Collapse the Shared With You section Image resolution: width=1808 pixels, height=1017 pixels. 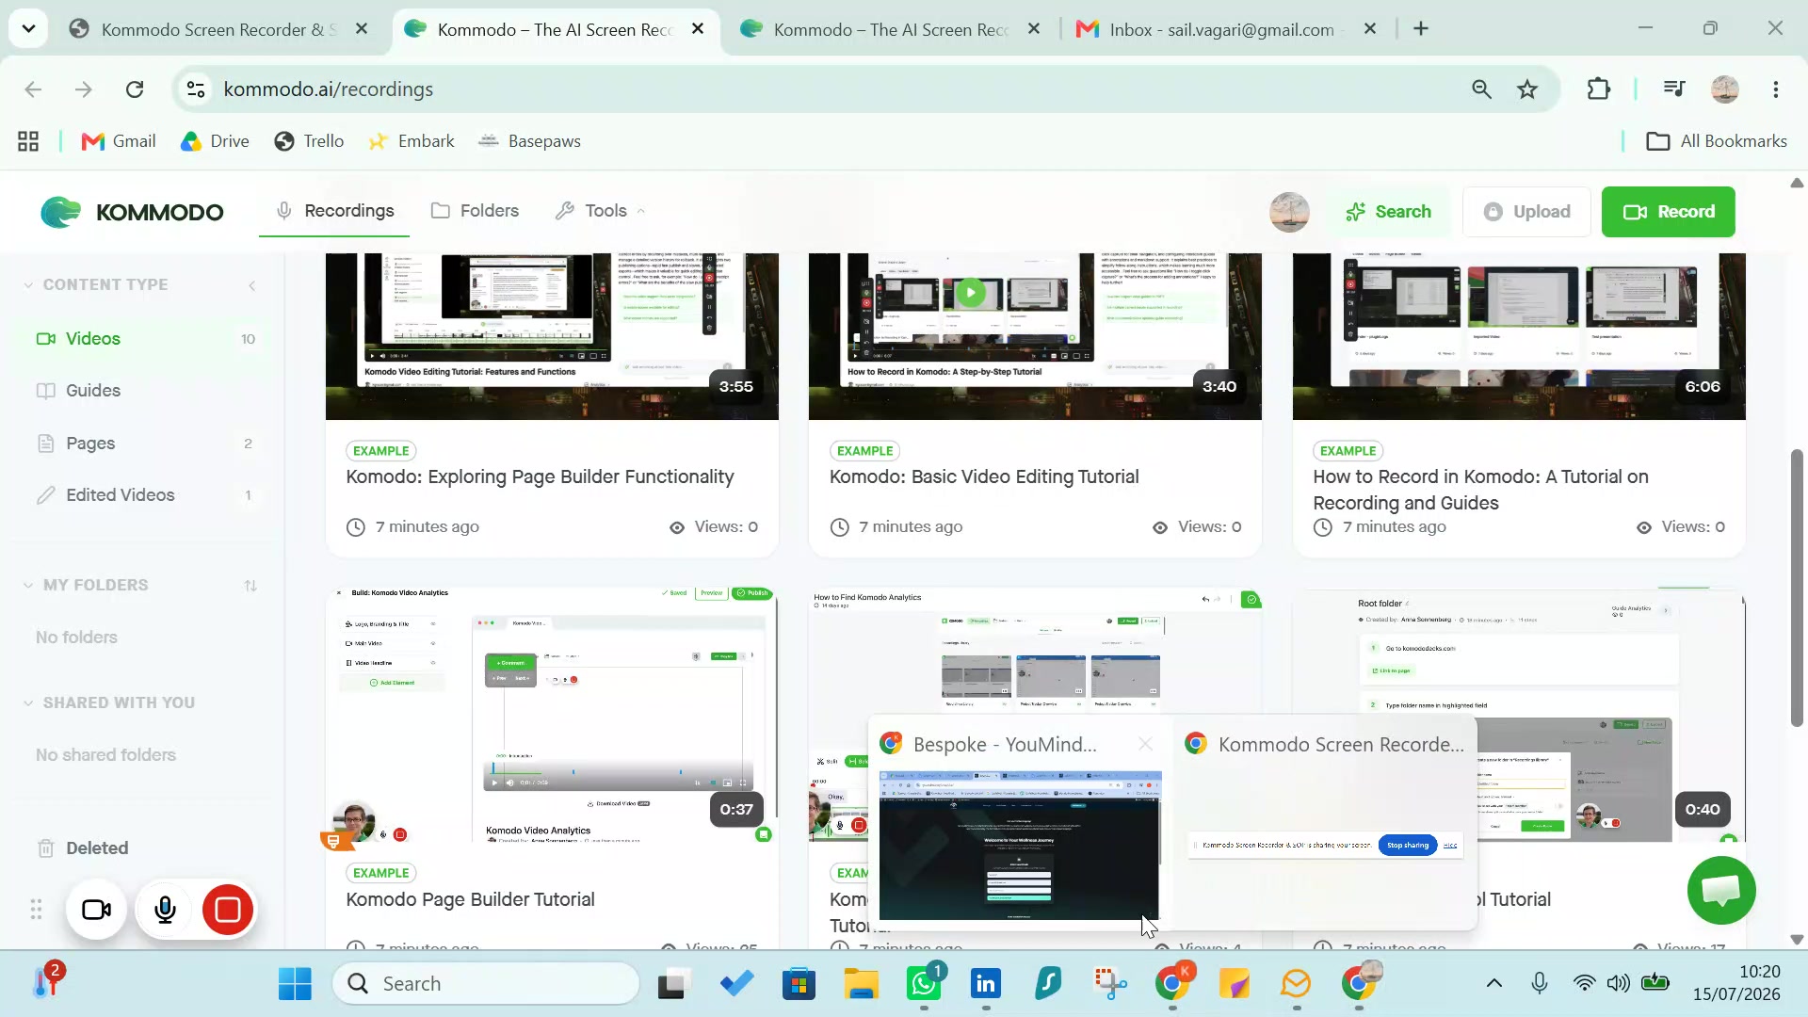[28, 703]
